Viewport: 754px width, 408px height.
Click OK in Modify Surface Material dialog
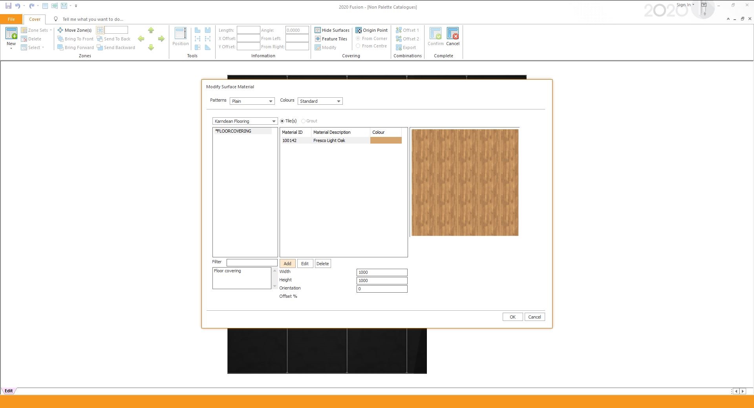[512, 317]
